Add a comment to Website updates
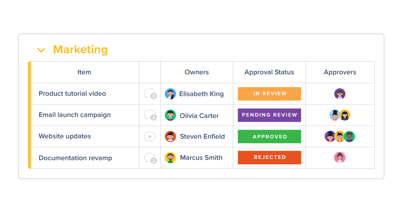 (150, 136)
